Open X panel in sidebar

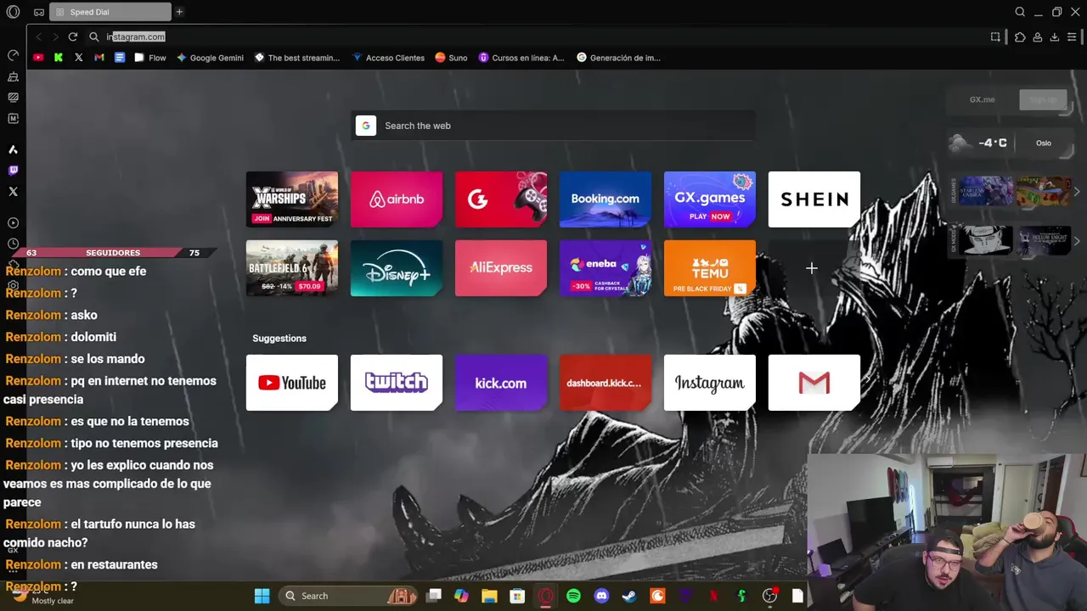click(x=13, y=192)
